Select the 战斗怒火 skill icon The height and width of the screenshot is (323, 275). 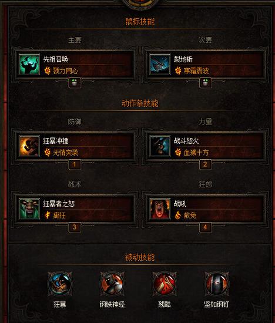pos(160,146)
